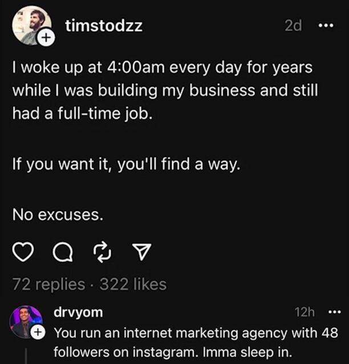Click the 12h reply timestamp
349x364 pixels.
305,313
